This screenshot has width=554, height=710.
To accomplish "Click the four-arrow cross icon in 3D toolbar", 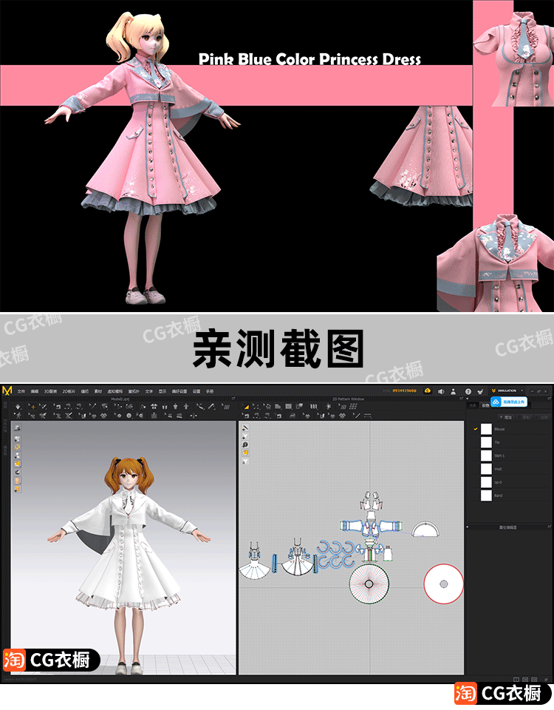I will [193, 415].
